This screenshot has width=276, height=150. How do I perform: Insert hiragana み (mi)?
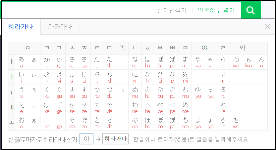(185, 77)
